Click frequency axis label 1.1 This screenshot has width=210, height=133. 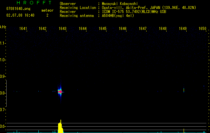pos(3,43)
